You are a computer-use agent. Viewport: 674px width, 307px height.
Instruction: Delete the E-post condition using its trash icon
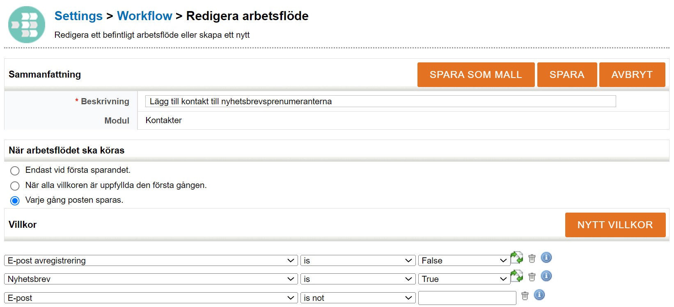525,295
